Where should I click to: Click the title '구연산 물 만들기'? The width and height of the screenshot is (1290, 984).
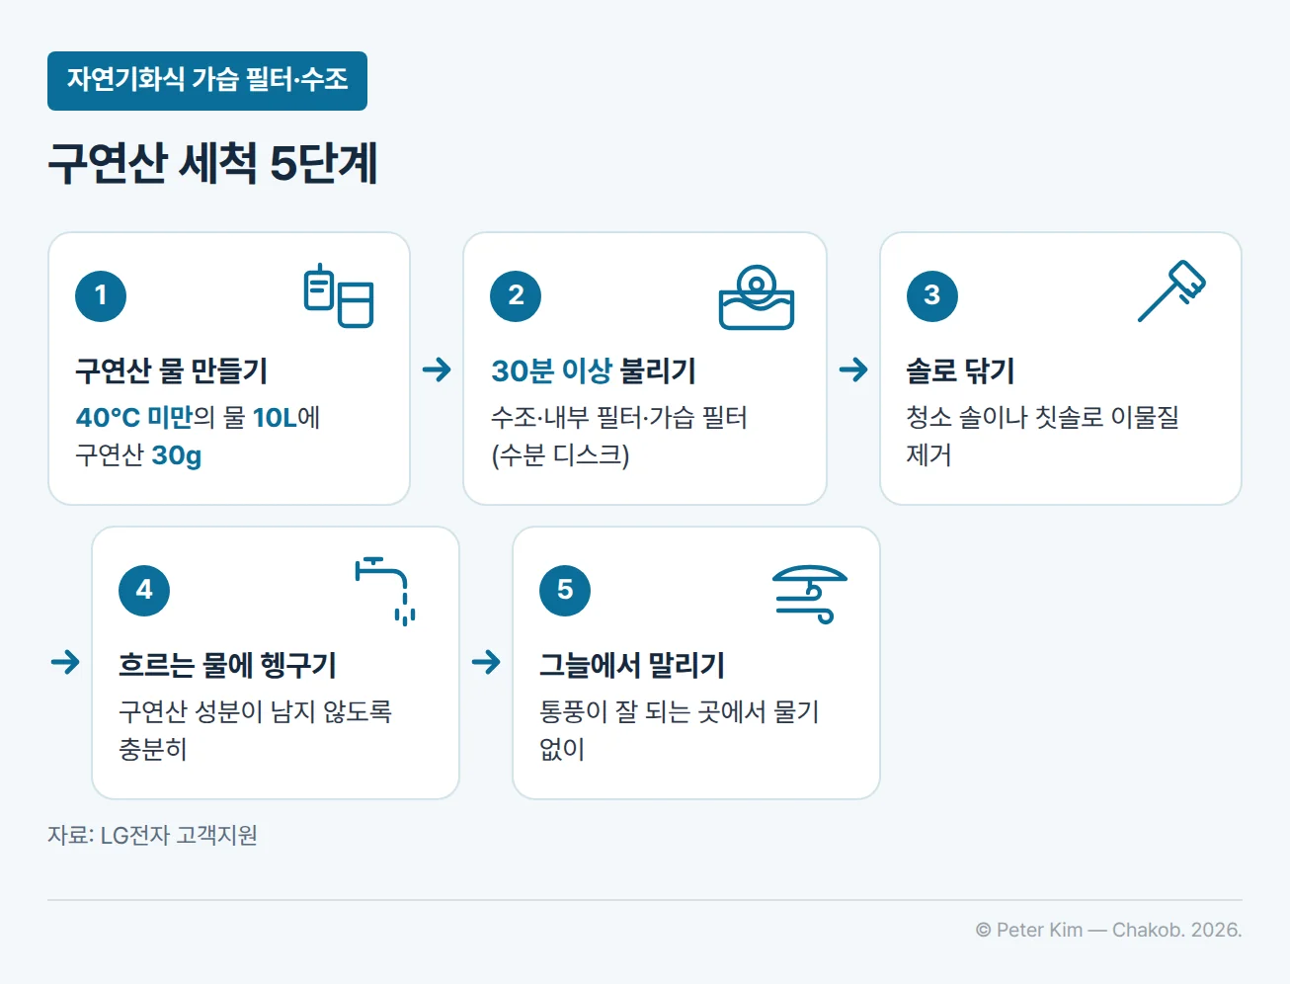pos(171,370)
